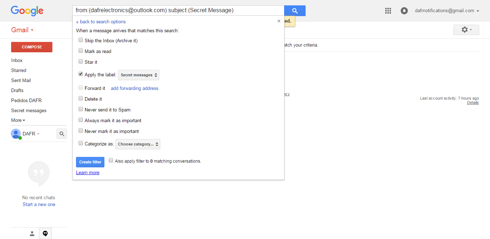This screenshot has height=239, width=490.
Task: Click the back to search options link
Action: point(101,22)
